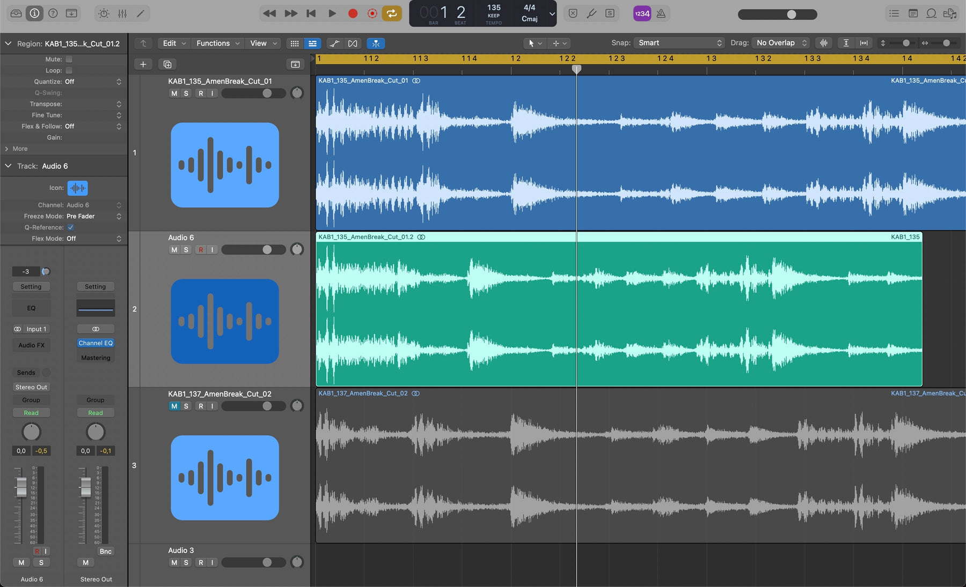Screen dimensions: 966x587
Task: Open the Browsers media panel
Action: [950, 13]
